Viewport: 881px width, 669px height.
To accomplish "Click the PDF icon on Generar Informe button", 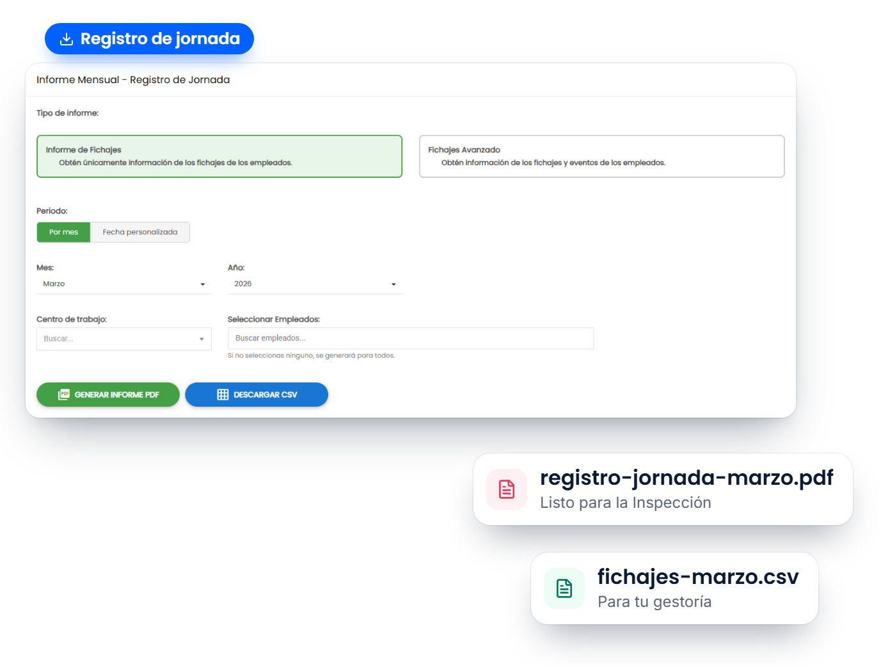I will click(64, 395).
